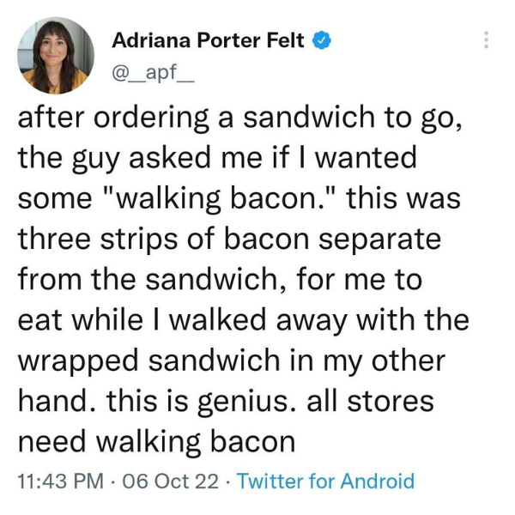Screen dimensions: 515x515
Task: Open the Twitter for Android source link
Action: (325, 481)
